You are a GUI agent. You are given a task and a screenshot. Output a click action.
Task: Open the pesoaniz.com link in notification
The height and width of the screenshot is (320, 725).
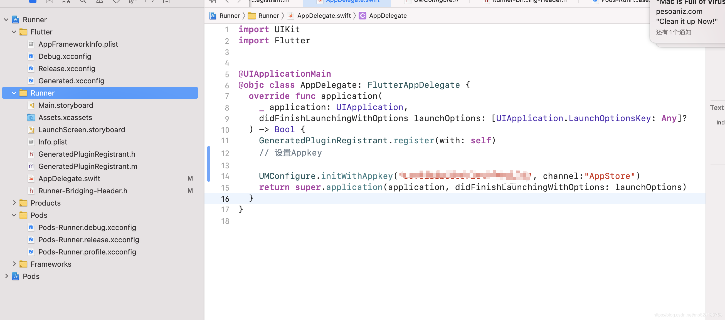(x=679, y=11)
